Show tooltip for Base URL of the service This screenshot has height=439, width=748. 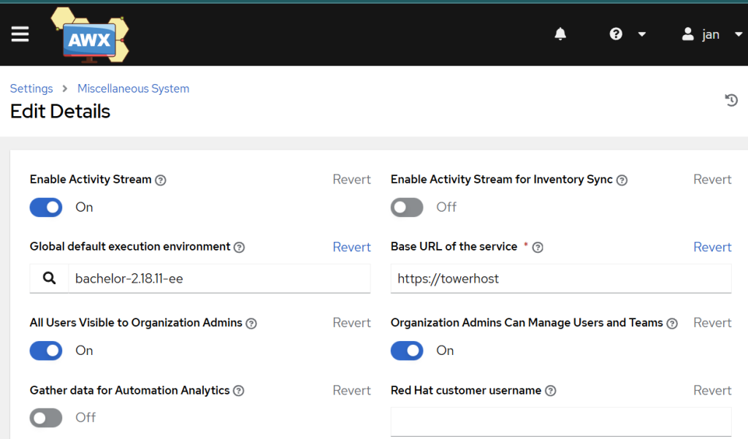tap(538, 247)
